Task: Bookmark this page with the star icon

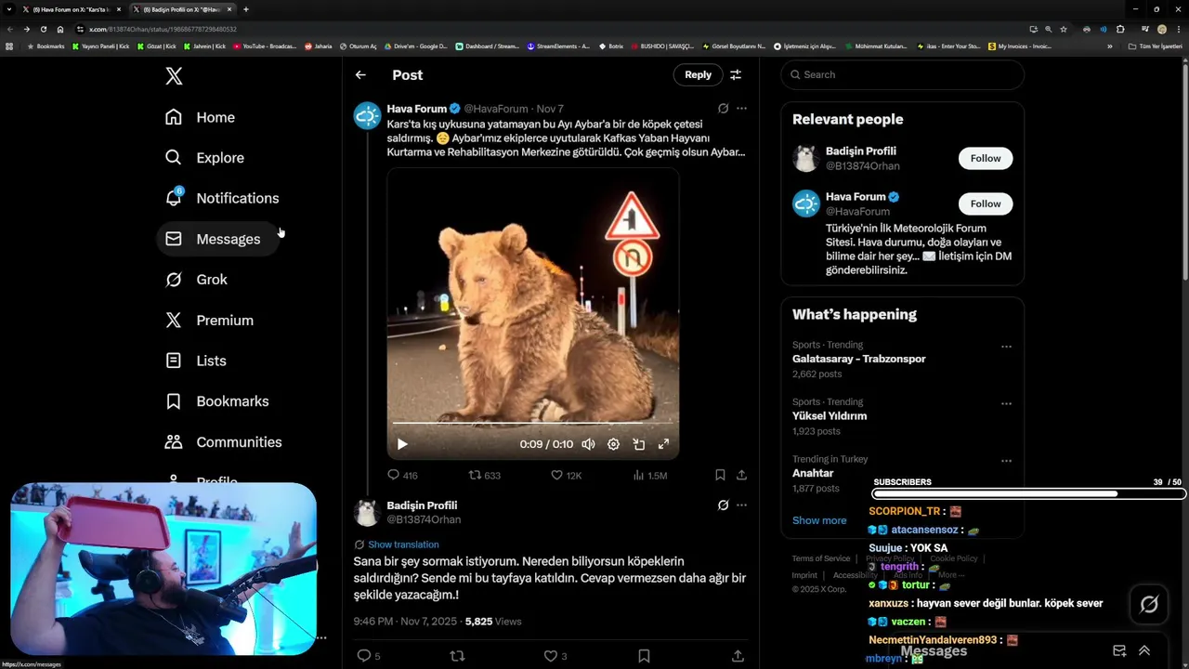Action: click(x=1062, y=29)
